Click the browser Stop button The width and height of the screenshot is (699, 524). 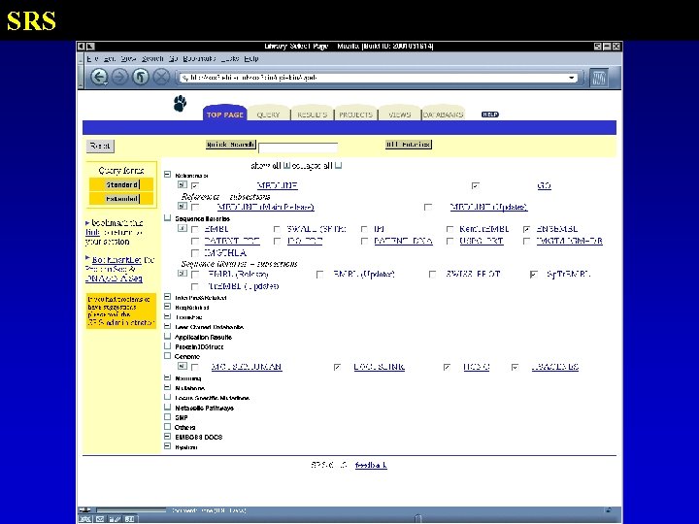(161, 77)
